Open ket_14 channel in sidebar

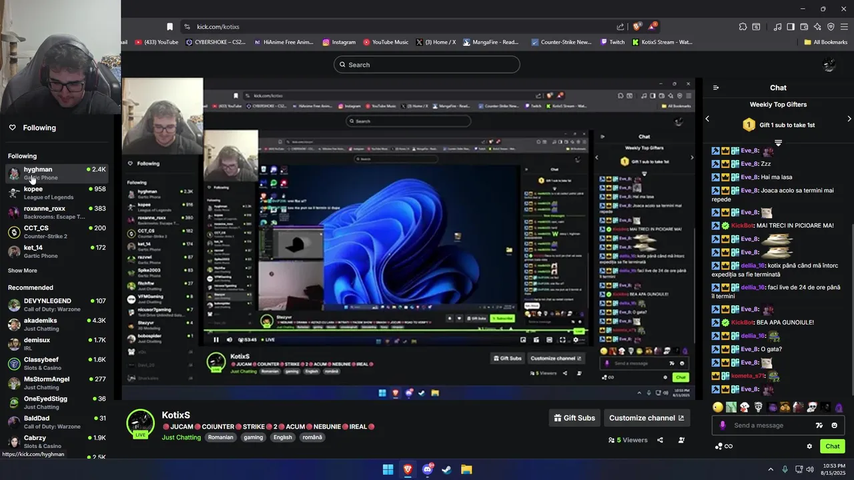pos(57,251)
